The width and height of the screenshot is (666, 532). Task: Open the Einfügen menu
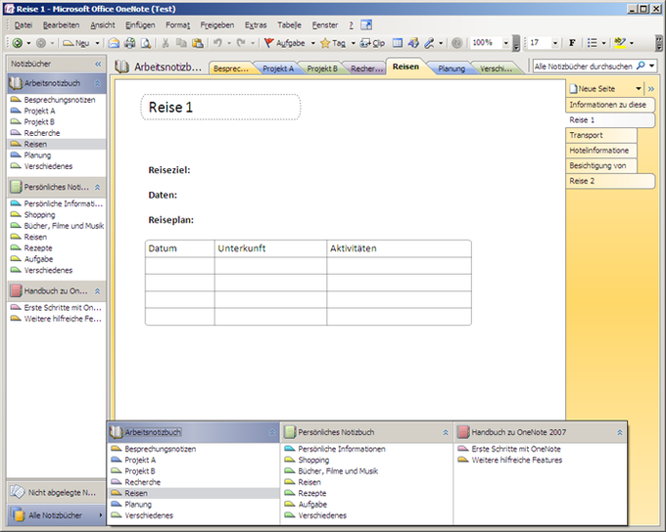(140, 25)
